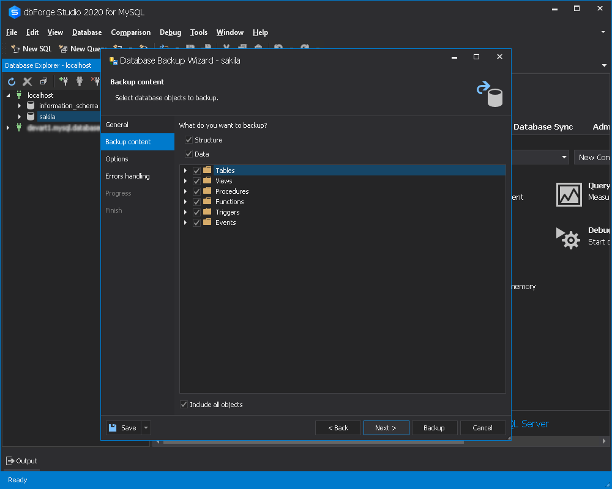Uncheck the Tables checkbox
Image resolution: width=612 pixels, height=489 pixels.
point(196,171)
